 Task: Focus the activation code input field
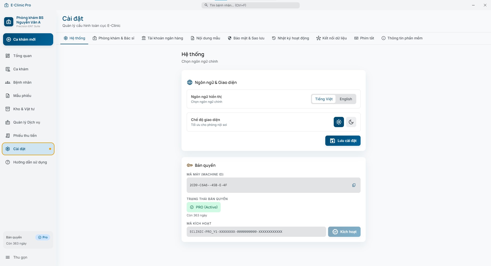click(x=256, y=232)
